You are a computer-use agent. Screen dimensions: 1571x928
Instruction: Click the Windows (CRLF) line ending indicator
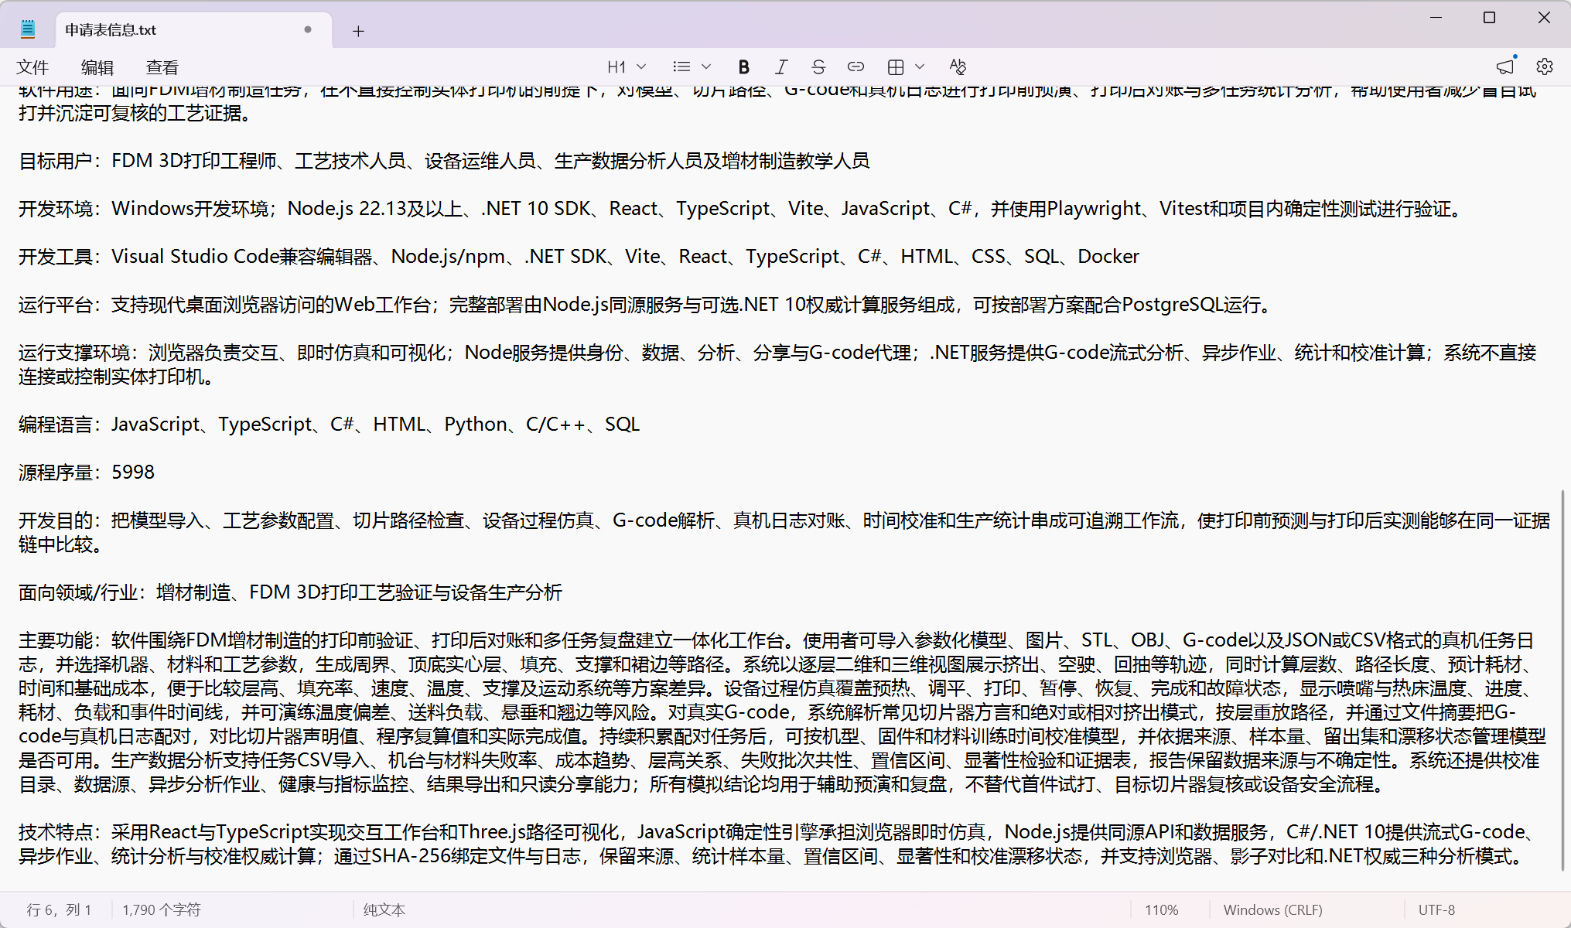pos(1273,910)
